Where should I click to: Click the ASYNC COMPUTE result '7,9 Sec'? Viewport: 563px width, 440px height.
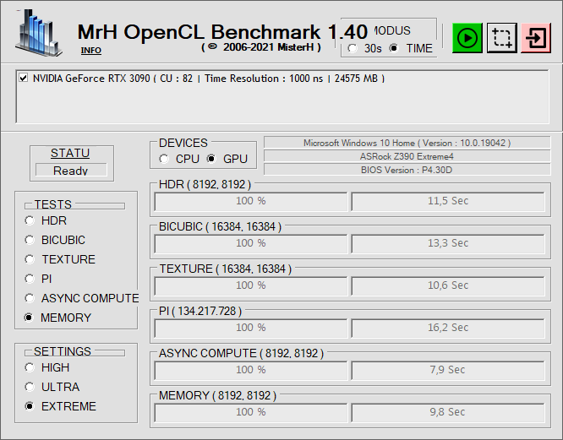click(448, 371)
